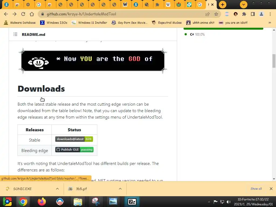Open the striped flag extension icon

[x=227, y=14]
